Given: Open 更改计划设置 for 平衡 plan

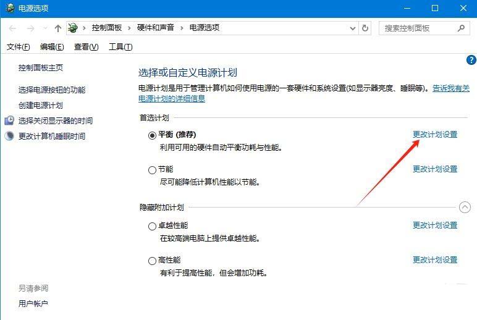Looking at the screenshot, I should 435,135.
